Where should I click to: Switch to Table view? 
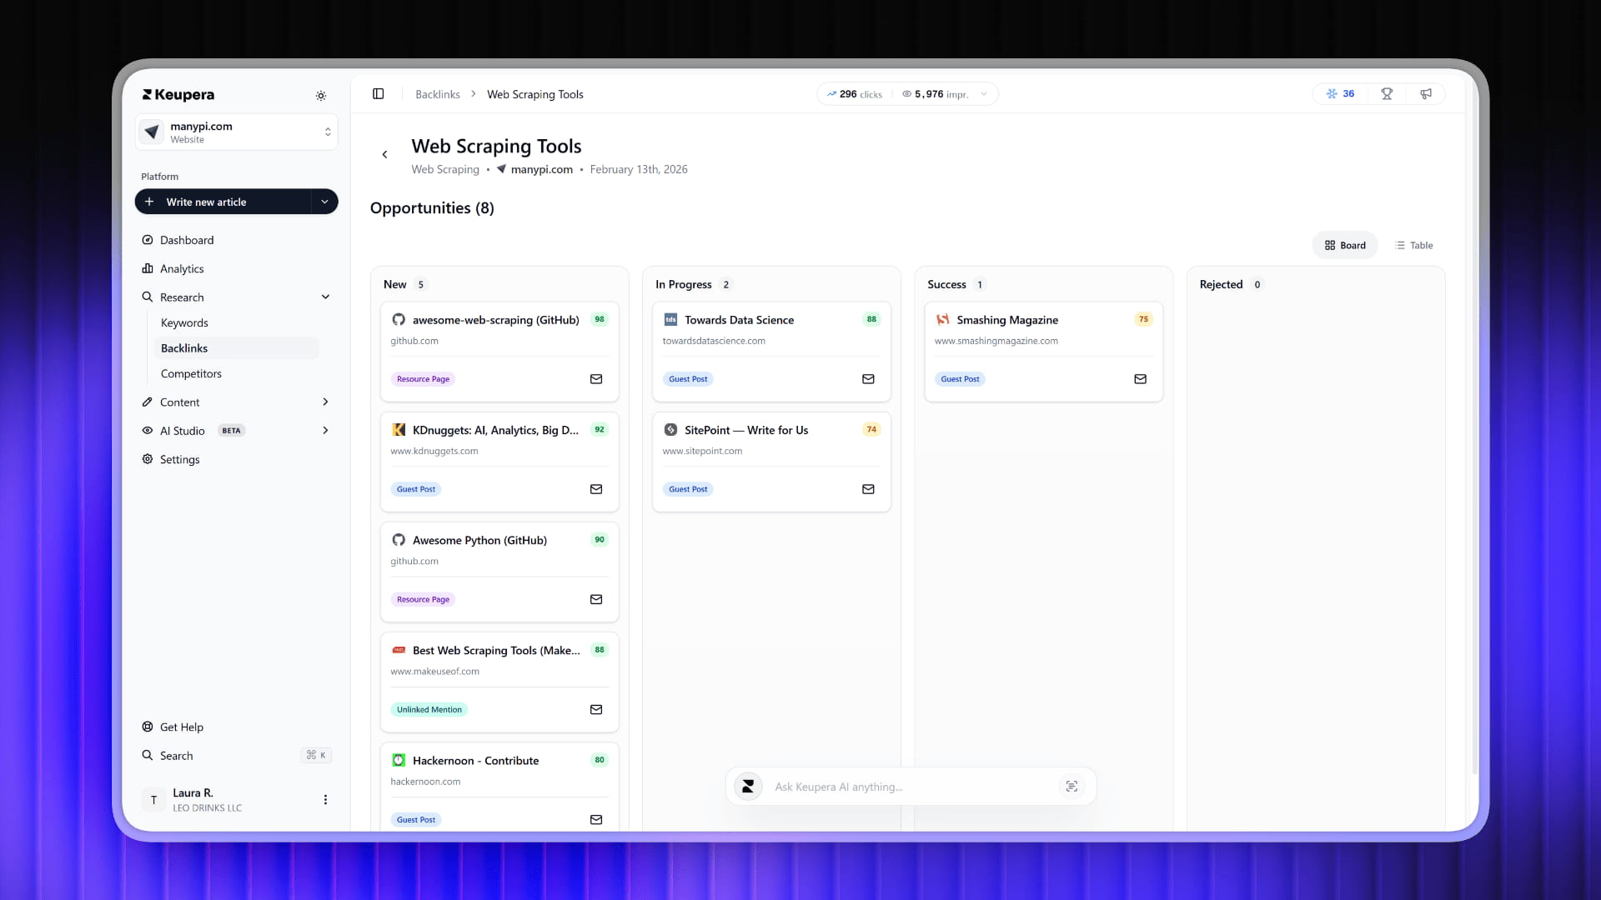1413,245
